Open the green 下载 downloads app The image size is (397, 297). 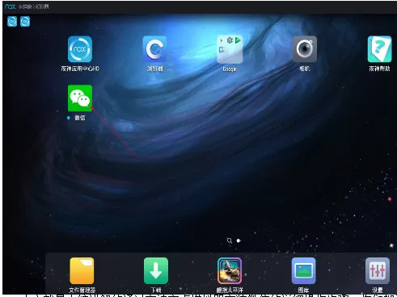[156, 270]
